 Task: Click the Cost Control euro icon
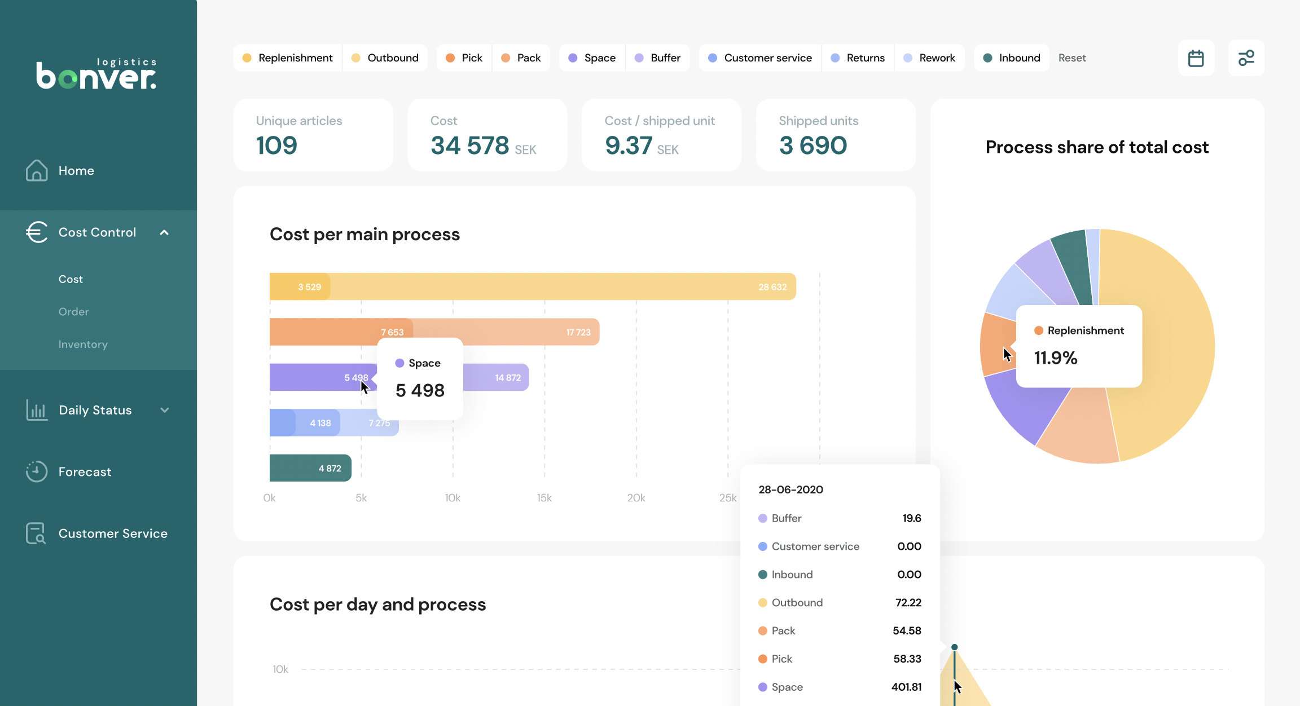pyautogui.click(x=37, y=232)
